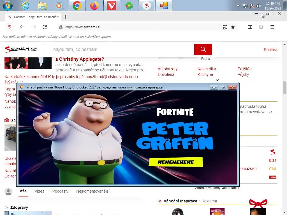287x215 pixels.
Task: Minimize the Питър Грифин popup window
Action: [x=214, y=87]
